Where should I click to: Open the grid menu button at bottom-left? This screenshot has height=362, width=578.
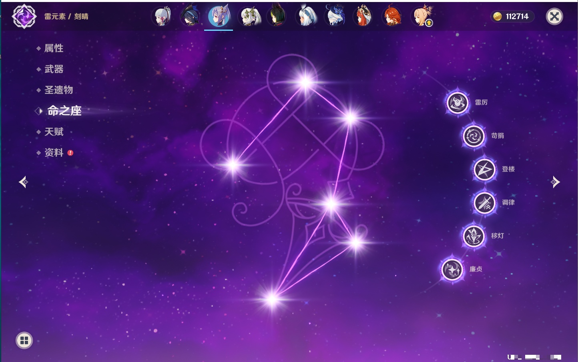(24, 340)
